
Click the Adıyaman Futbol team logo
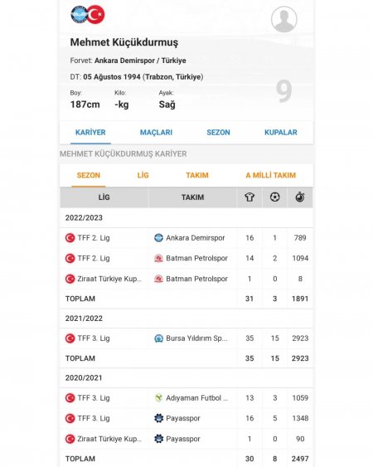(x=158, y=398)
